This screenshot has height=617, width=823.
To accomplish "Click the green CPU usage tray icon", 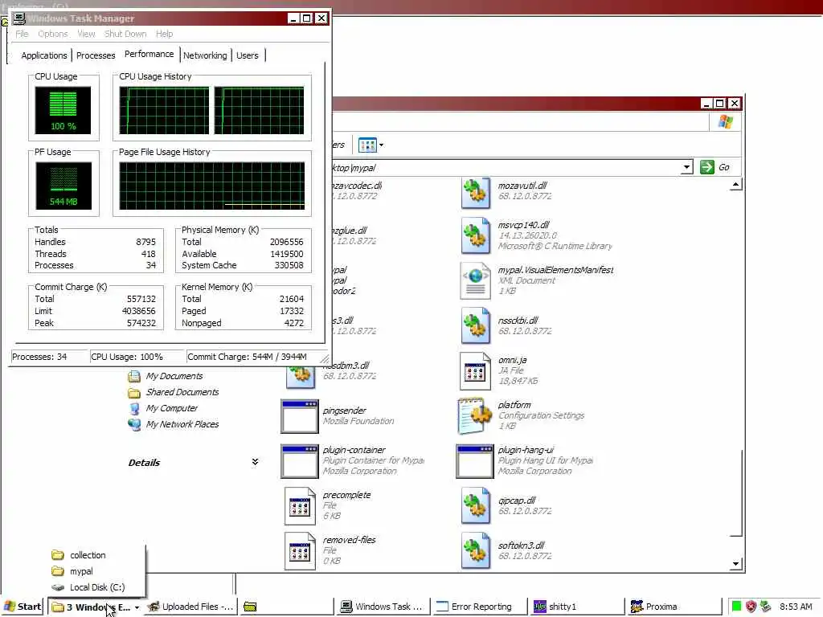I will (736, 607).
